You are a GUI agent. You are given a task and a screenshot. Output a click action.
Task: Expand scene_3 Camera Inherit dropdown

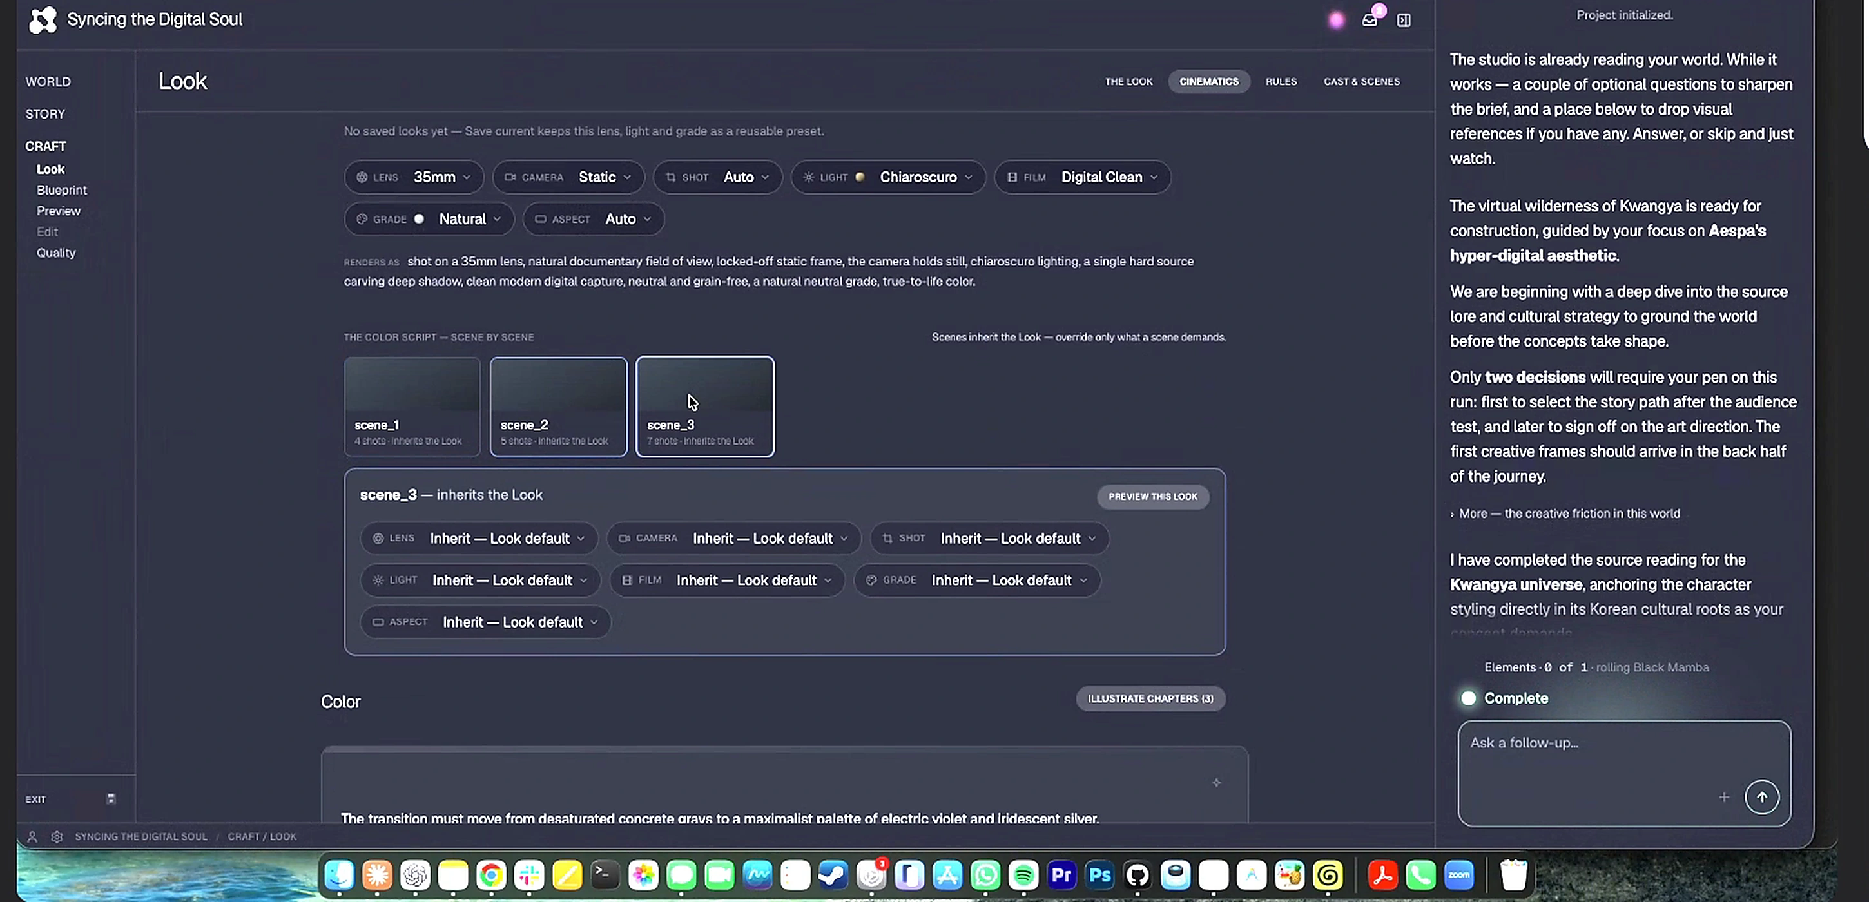pyautogui.click(x=733, y=538)
